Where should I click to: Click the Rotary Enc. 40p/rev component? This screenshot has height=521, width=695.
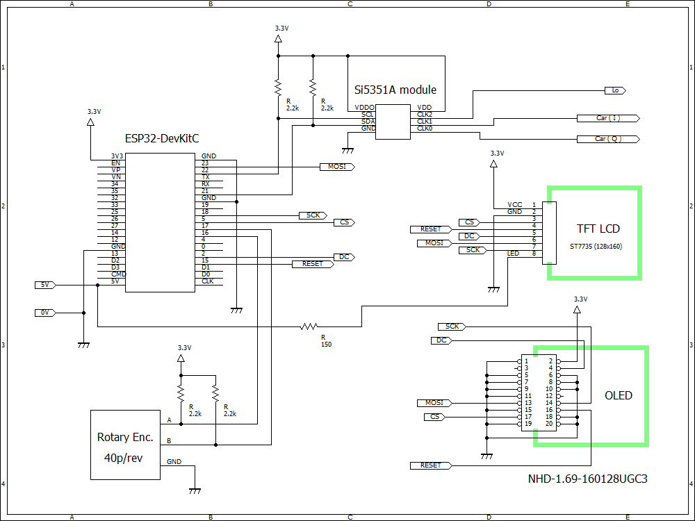pos(126,445)
